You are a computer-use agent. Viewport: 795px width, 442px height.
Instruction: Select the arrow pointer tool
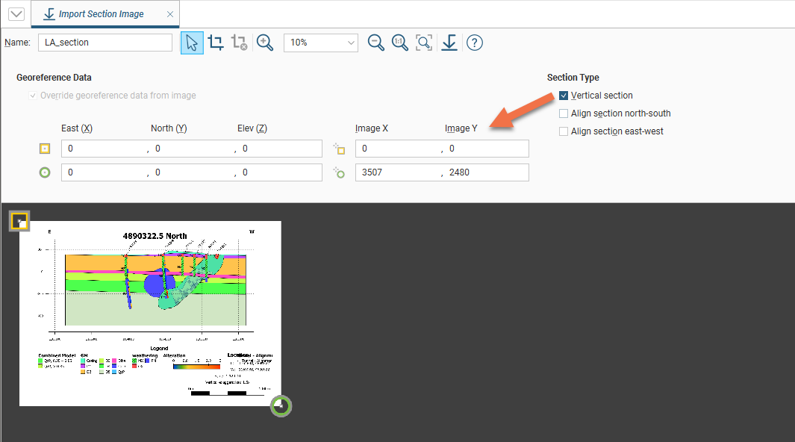pyautogui.click(x=192, y=43)
